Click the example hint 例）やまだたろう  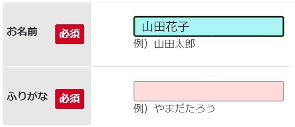click(x=174, y=108)
